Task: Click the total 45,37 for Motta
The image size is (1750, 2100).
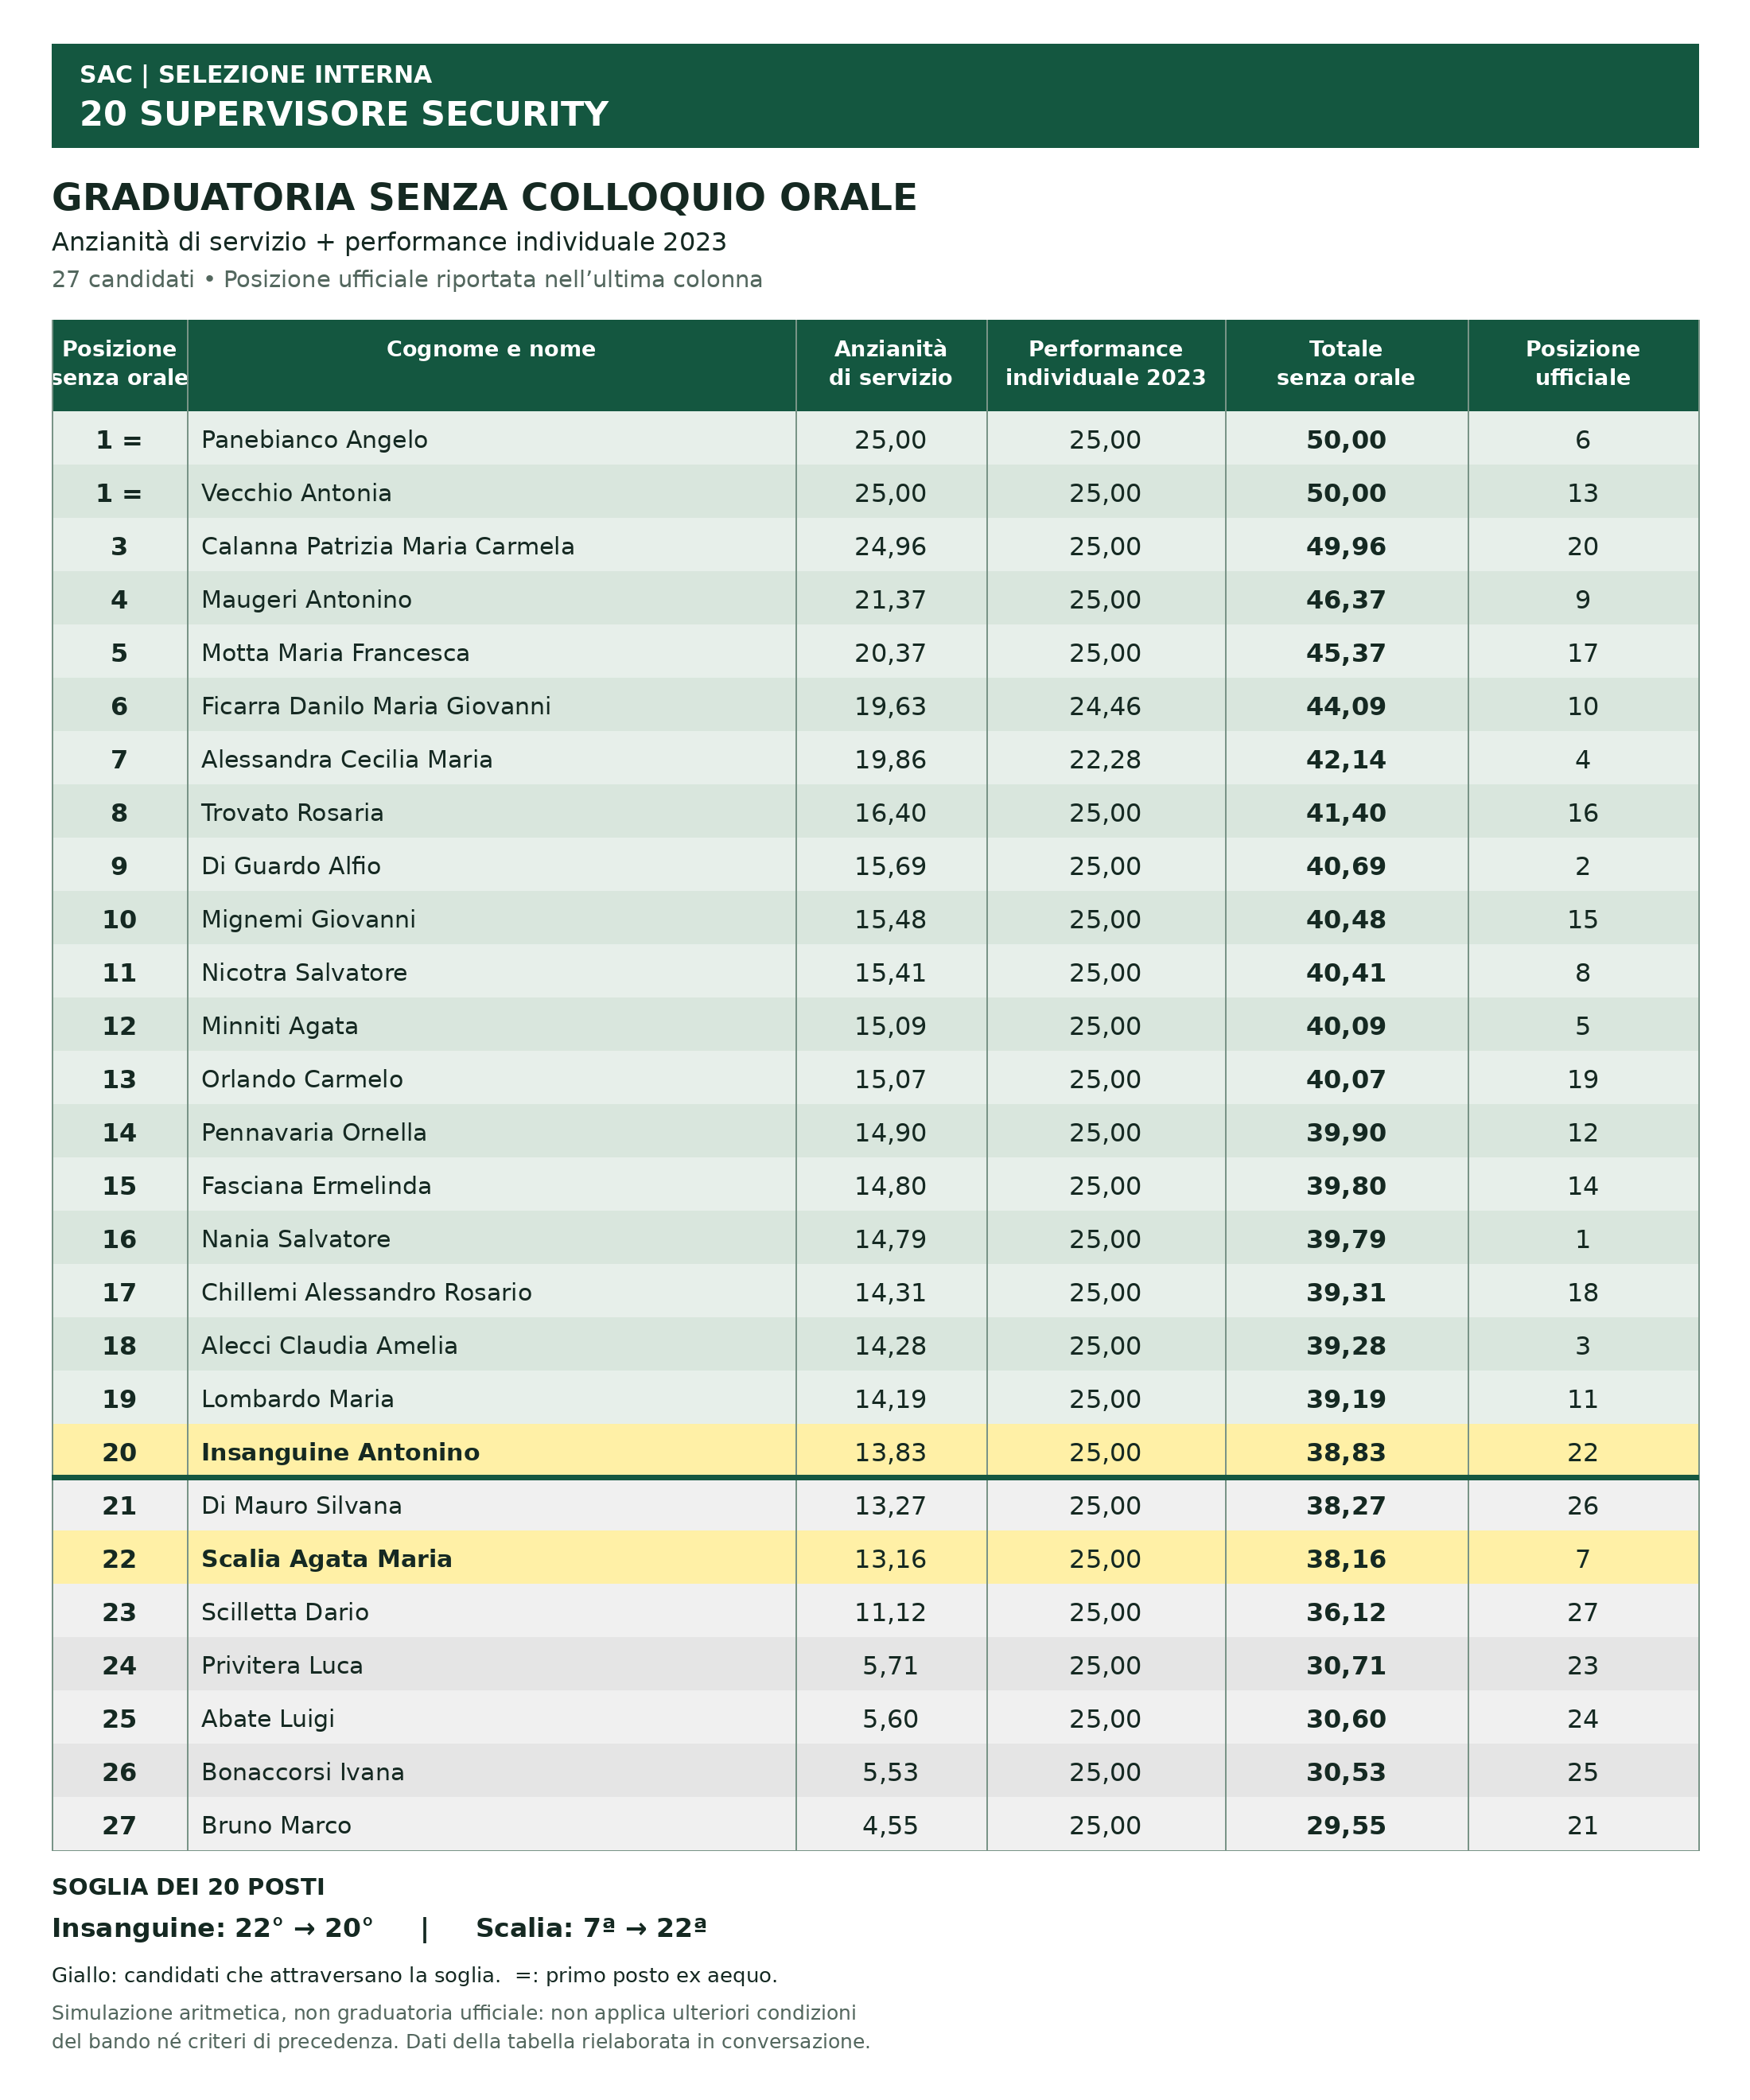Action: point(1346,653)
